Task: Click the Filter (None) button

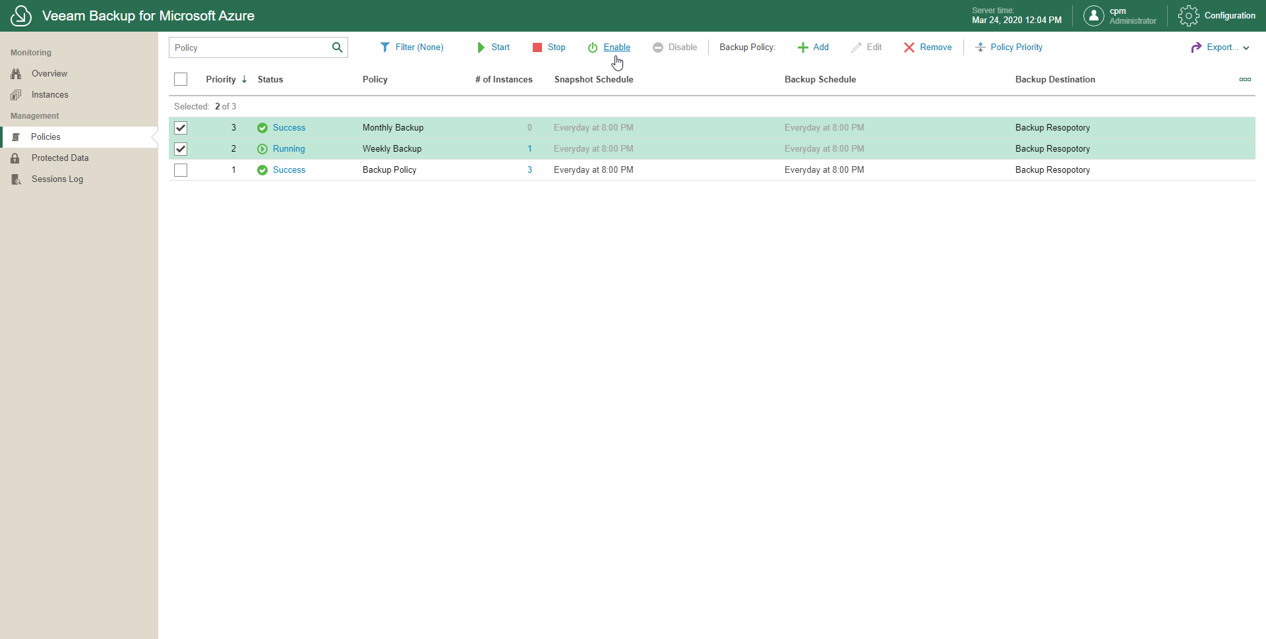Action: (419, 47)
